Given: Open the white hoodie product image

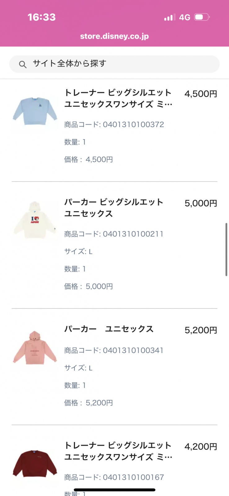Looking at the screenshot, I should click(35, 220).
